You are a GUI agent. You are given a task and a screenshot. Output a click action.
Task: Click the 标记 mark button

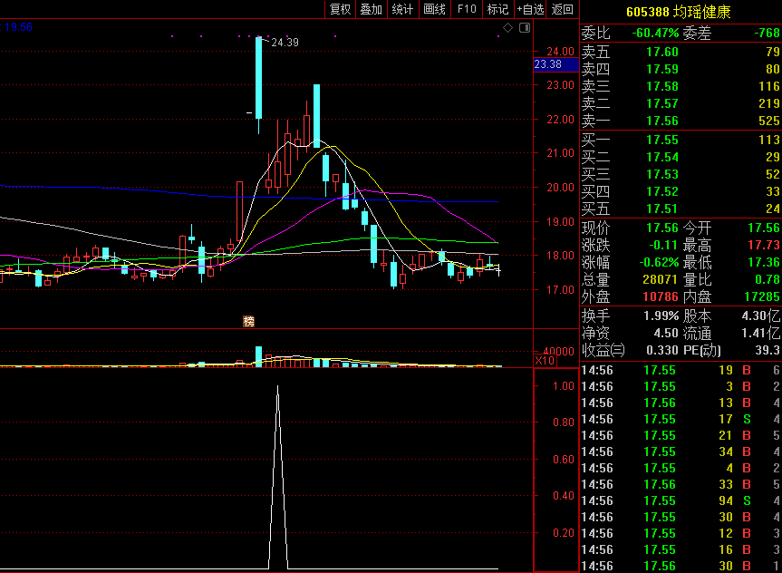click(497, 9)
